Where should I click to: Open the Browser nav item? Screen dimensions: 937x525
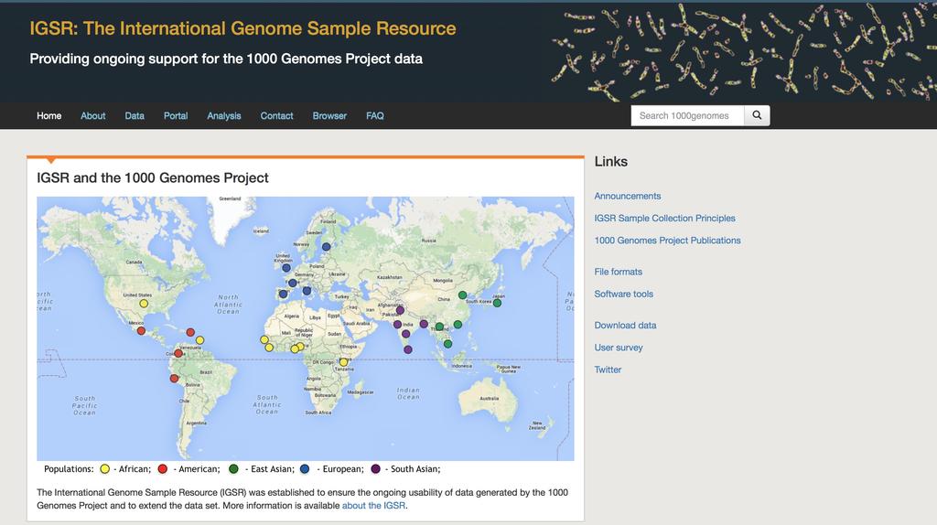point(329,116)
